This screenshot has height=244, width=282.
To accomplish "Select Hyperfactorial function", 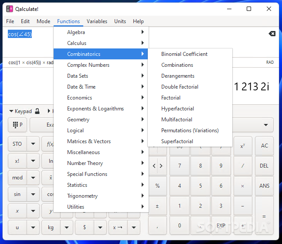I will click(x=190, y=109).
